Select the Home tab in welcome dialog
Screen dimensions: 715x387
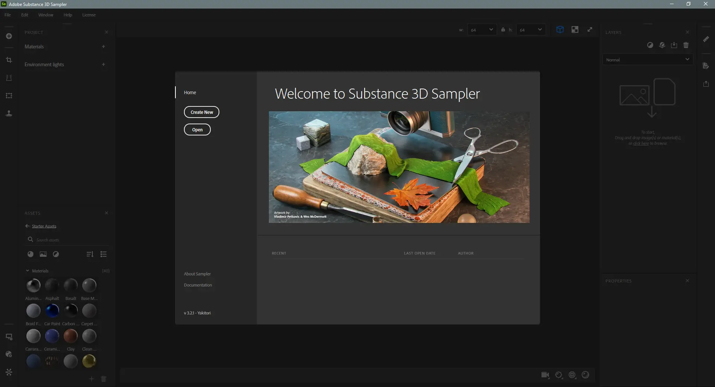(x=190, y=92)
